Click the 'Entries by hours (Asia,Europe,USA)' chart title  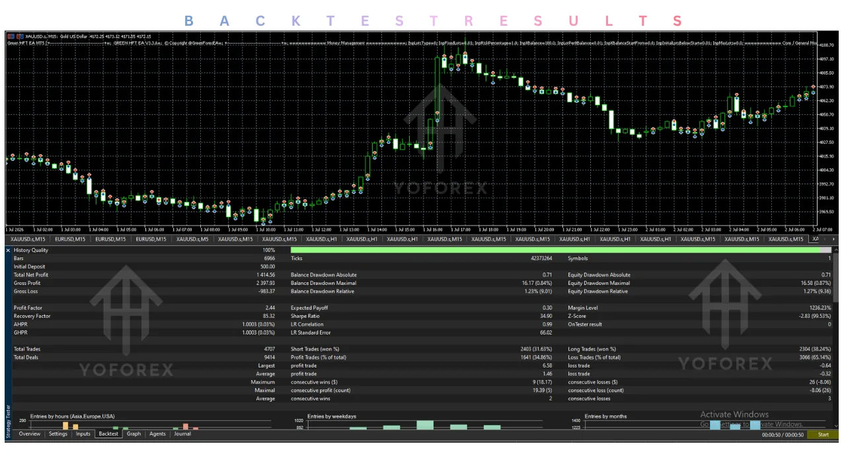pyautogui.click(x=72, y=416)
